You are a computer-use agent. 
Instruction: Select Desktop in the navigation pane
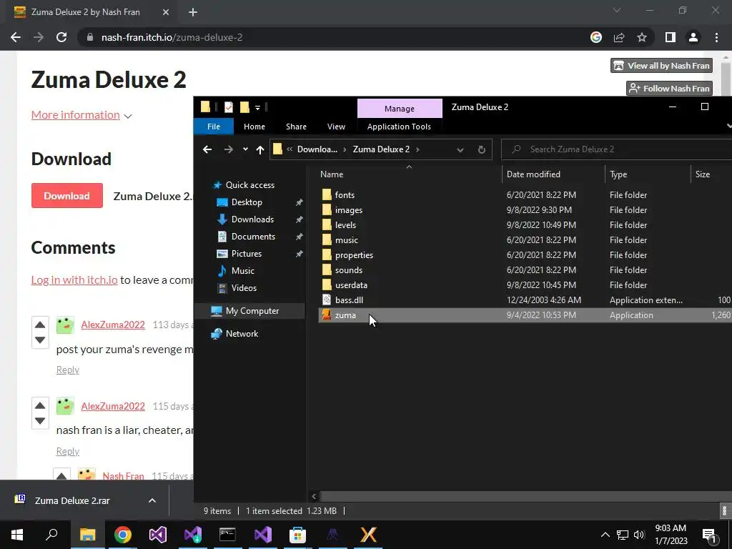tap(247, 202)
